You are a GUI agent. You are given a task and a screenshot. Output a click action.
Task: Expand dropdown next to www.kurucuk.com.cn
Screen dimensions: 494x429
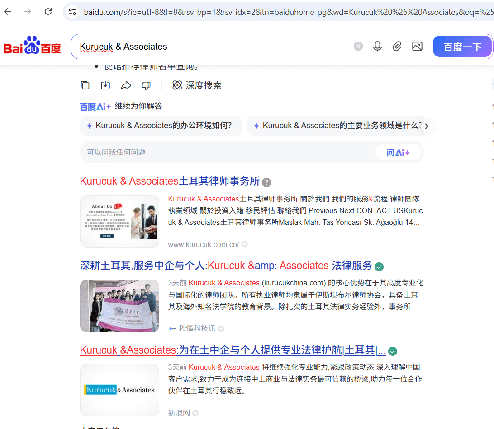245,245
